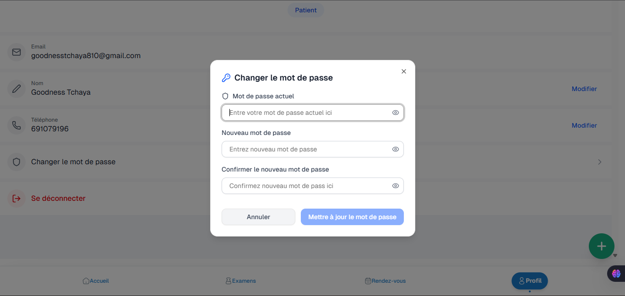625x296 pixels.
Task: Click the shield icon beside Changer le mot de passe
Action: (16, 162)
